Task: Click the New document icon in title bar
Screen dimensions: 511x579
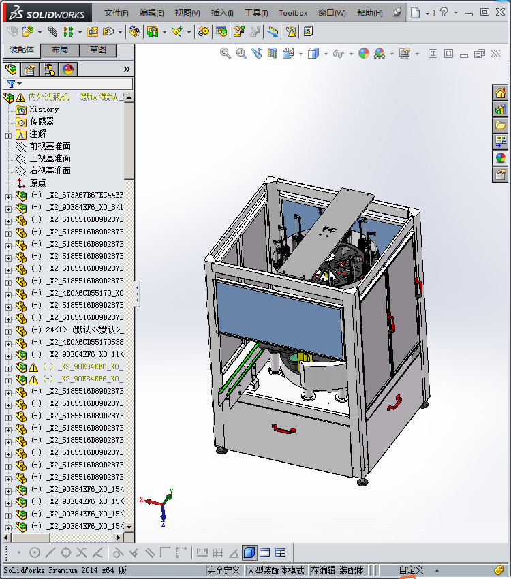Action: point(416,13)
